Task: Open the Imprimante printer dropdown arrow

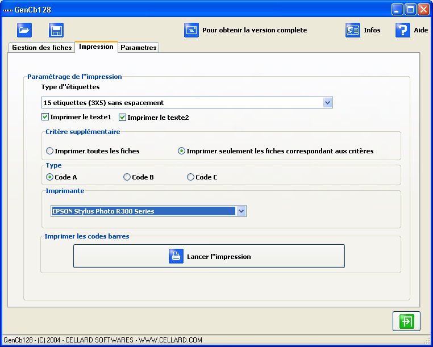Action: click(x=241, y=211)
